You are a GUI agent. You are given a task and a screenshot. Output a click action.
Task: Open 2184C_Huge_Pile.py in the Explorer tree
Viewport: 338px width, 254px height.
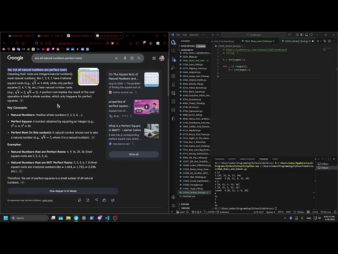[193, 188]
